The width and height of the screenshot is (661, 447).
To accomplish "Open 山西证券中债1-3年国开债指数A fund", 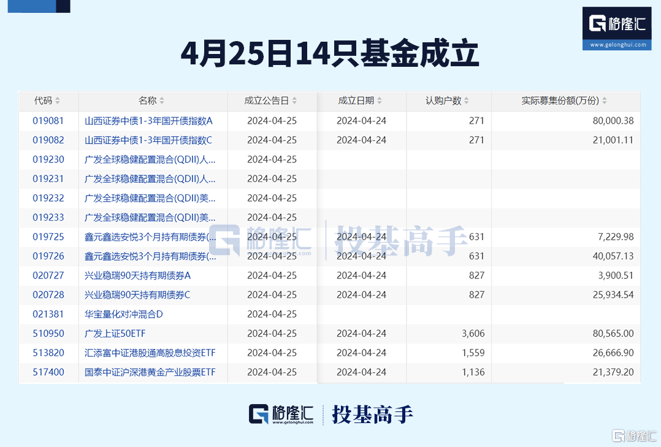I will tap(148, 121).
